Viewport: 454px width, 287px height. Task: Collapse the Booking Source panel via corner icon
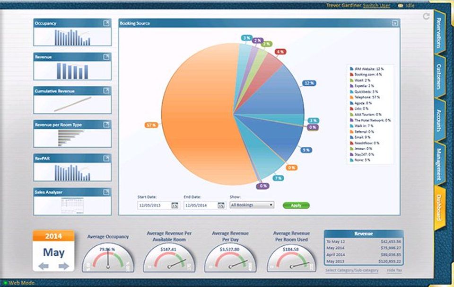pyautogui.click(x=395, y=23)
